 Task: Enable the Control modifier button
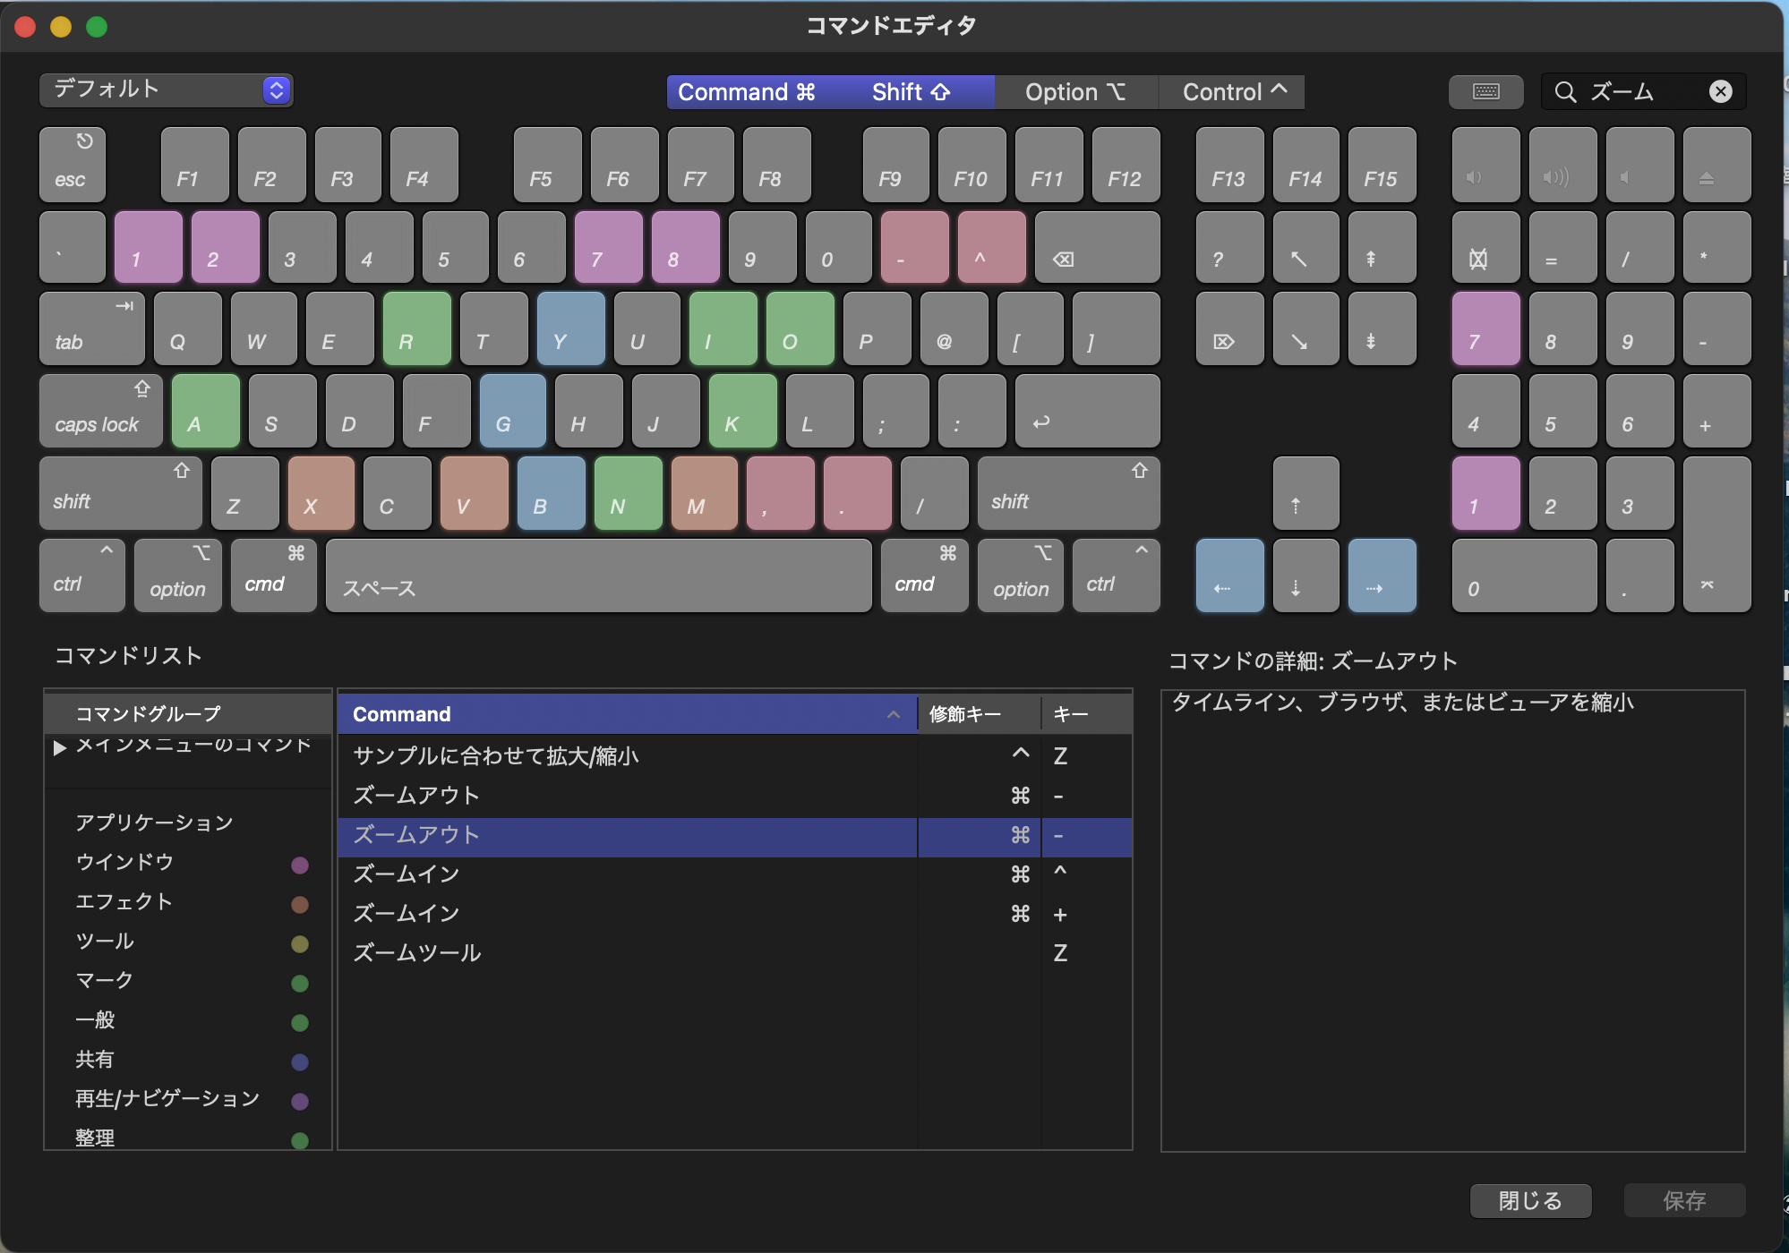(x=1233, y=92)
